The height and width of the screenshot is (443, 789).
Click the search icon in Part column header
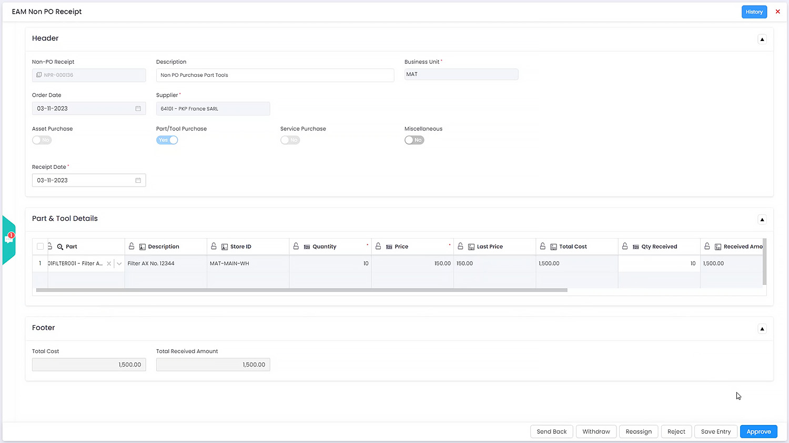tap(60, 246)
